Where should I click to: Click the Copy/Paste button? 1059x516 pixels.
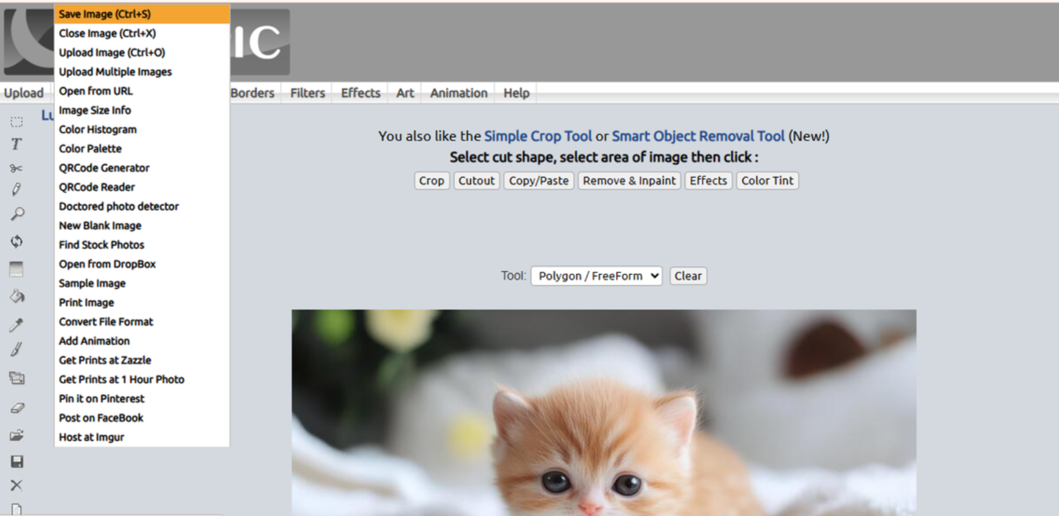tap(539, 181)
